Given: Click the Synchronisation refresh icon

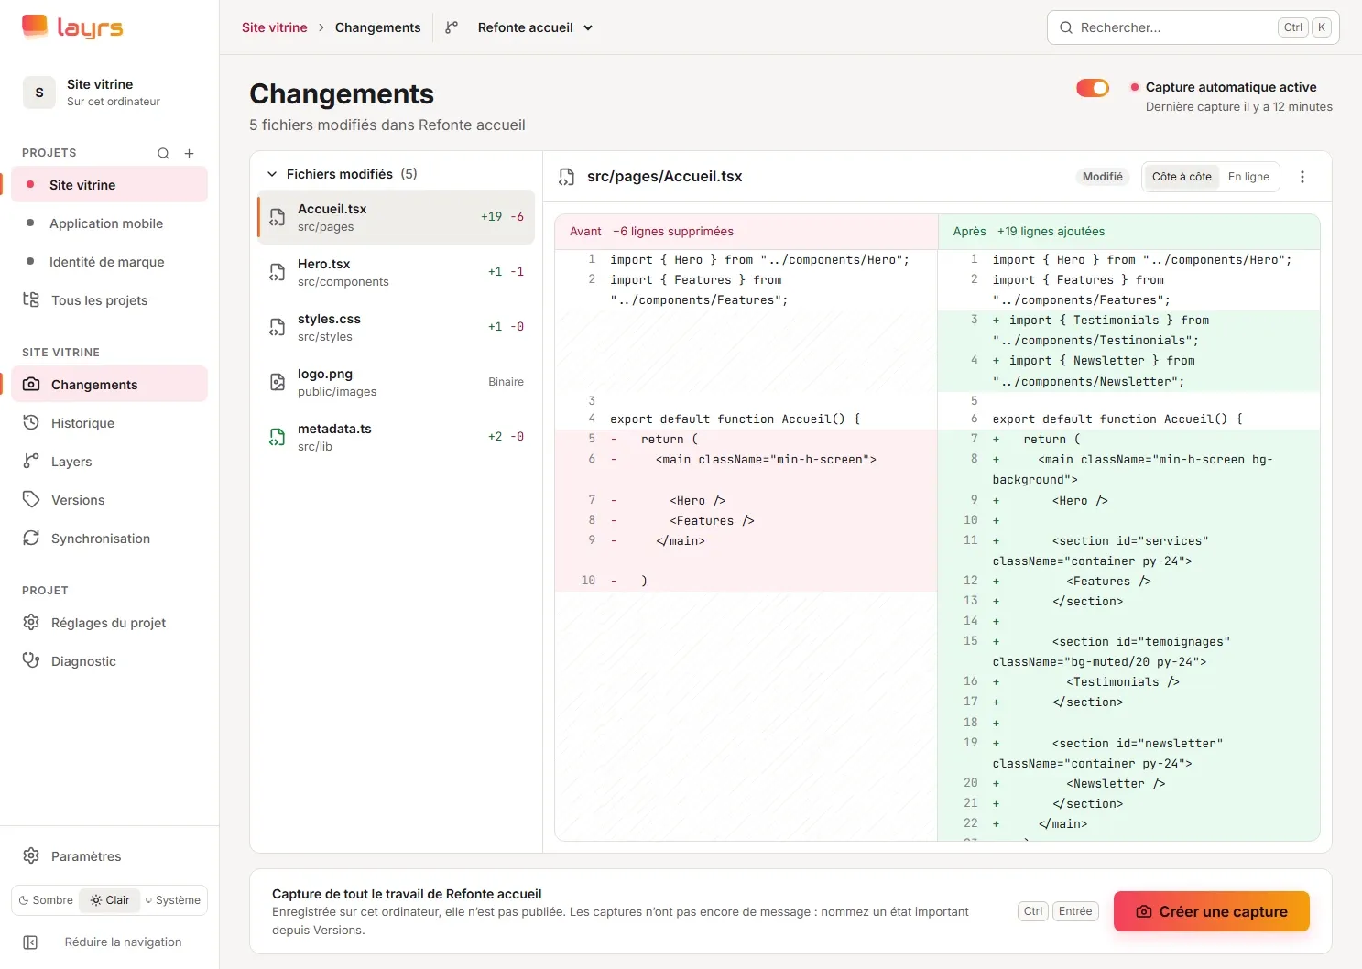Looking at the screenshot, I should click(x=31, y=538).
